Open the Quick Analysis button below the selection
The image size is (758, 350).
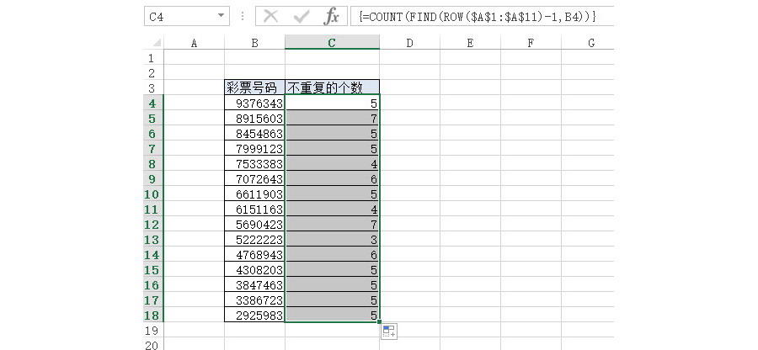388,331
